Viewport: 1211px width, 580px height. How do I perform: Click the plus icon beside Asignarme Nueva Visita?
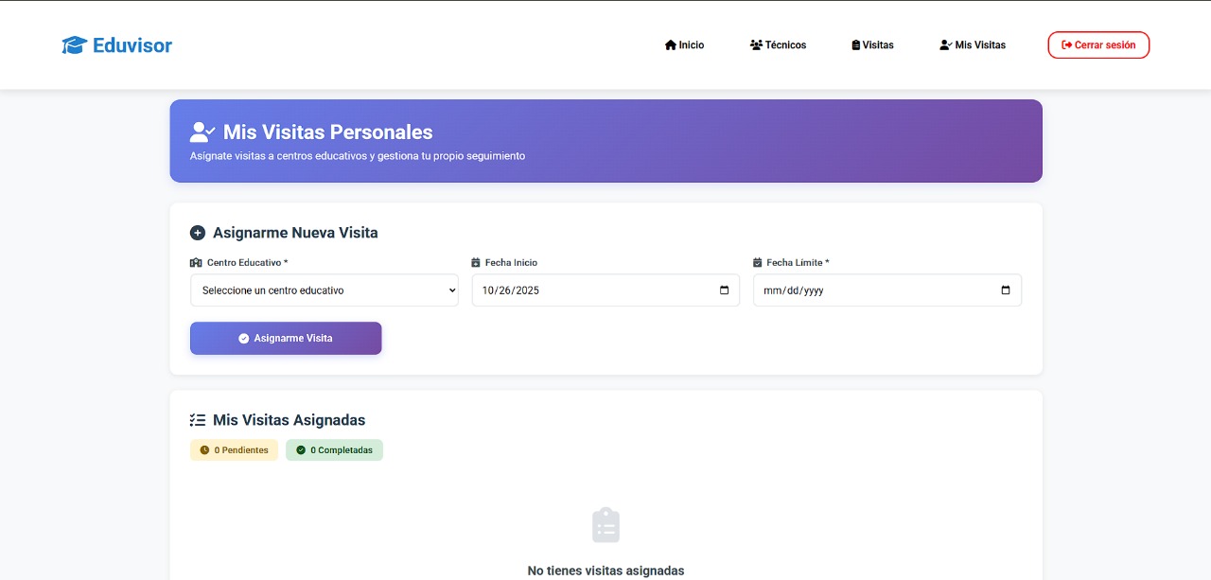click(x=198, y=233)
